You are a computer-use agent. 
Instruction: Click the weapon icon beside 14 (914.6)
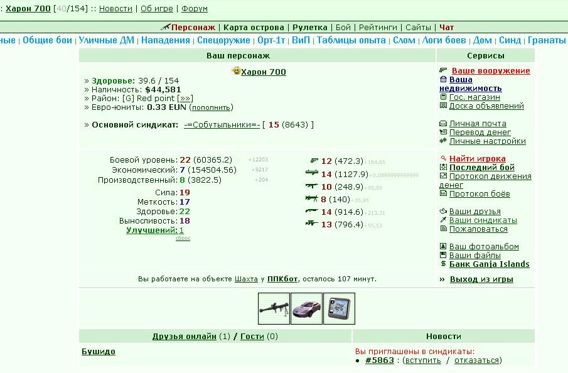(311, 210)
